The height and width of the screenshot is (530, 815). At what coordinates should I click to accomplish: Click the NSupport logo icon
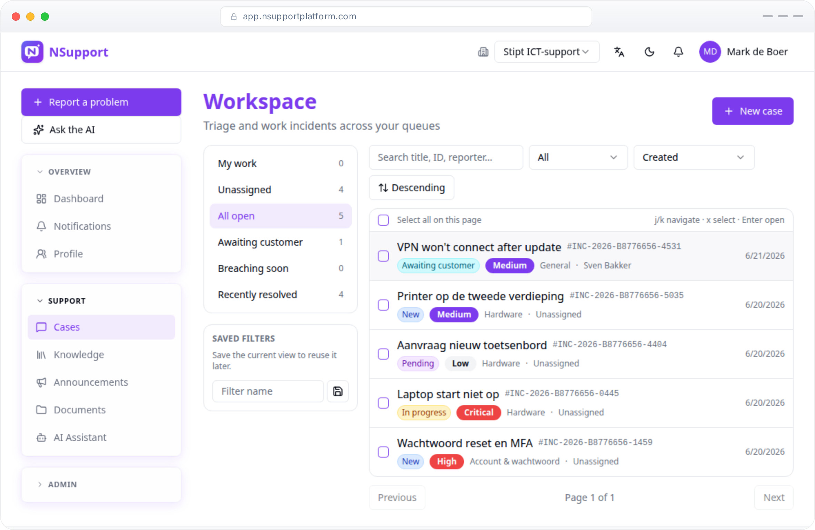click(x=32, y=52)
